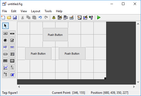Select the Pop-up Menu palette tool
Screen dimensions: 141x96
click(6, 54)
